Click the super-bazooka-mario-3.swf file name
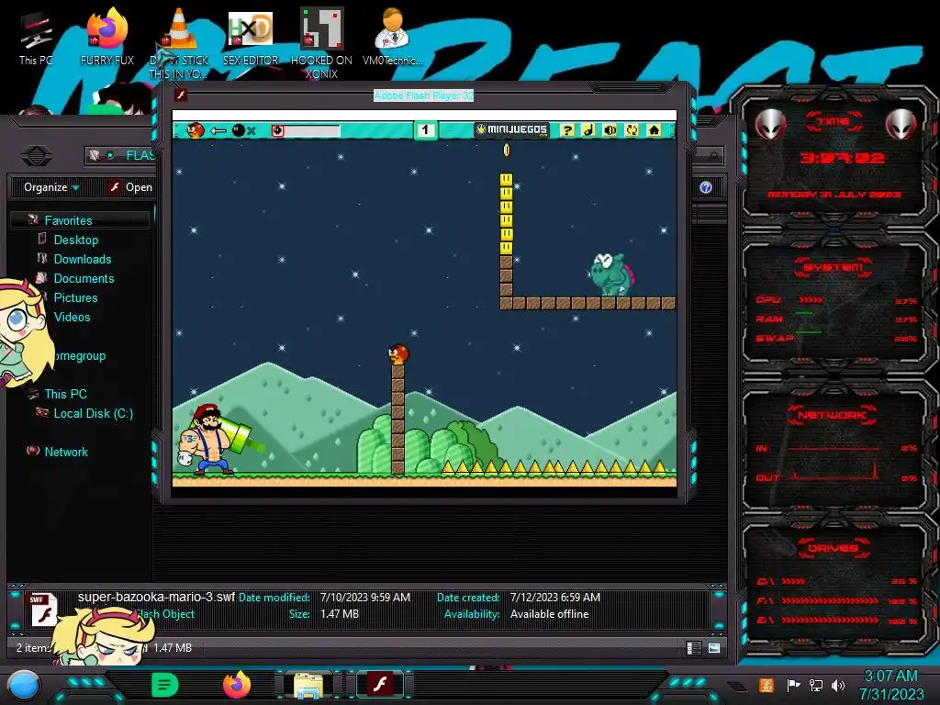This screenshot has width=940, height=705. [x=156, y=597]
